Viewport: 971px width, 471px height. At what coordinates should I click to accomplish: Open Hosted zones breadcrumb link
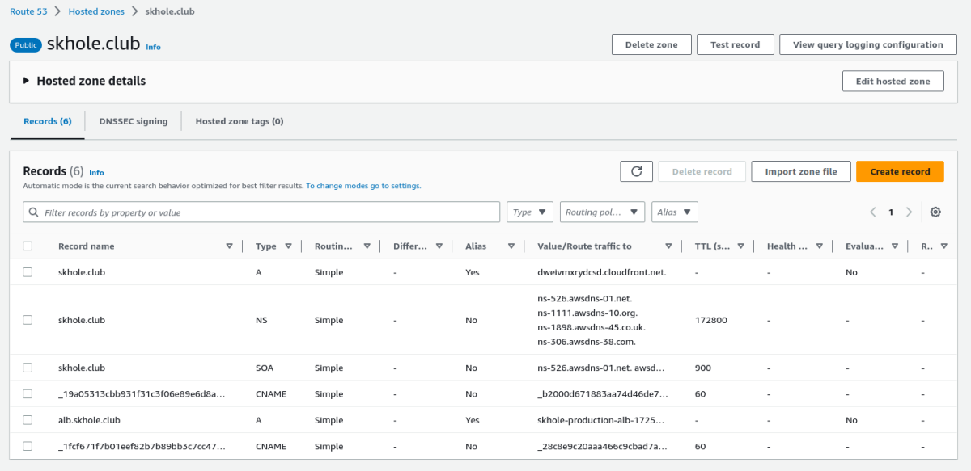tap(96, 11)
